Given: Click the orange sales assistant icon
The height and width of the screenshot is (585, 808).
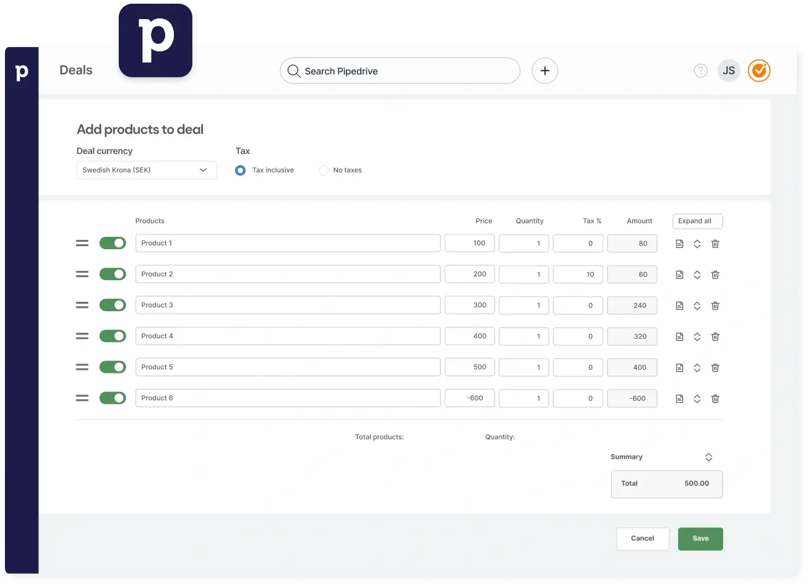Looking at the screenshot, I should (759, 70).
